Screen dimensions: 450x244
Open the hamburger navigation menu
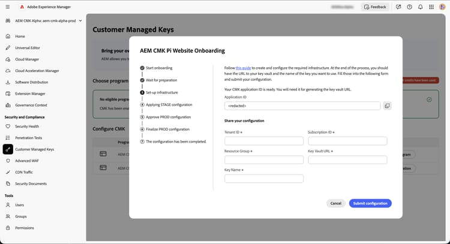pos(8,7)
